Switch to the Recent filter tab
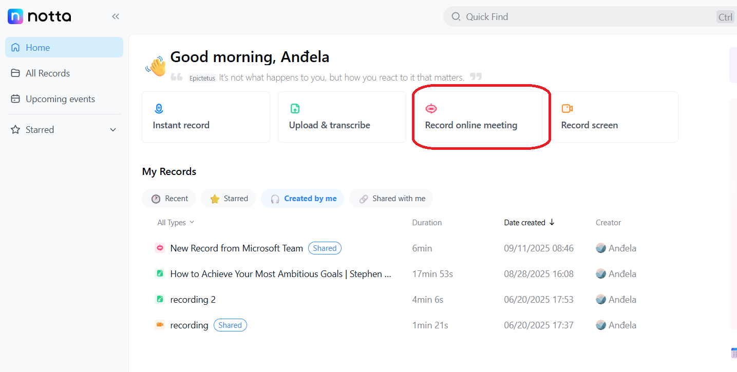 [169, 199]
